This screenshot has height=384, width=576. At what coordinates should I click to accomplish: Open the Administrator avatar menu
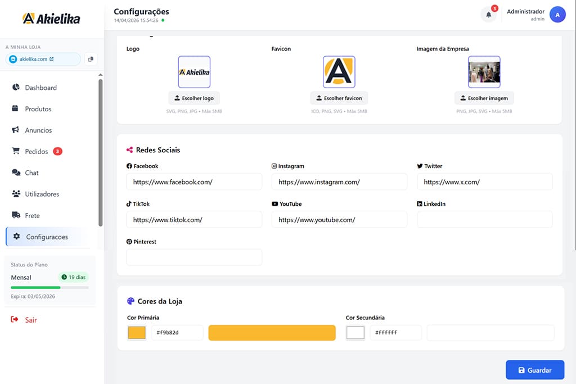pyautogui.click(x=557, y=15)
